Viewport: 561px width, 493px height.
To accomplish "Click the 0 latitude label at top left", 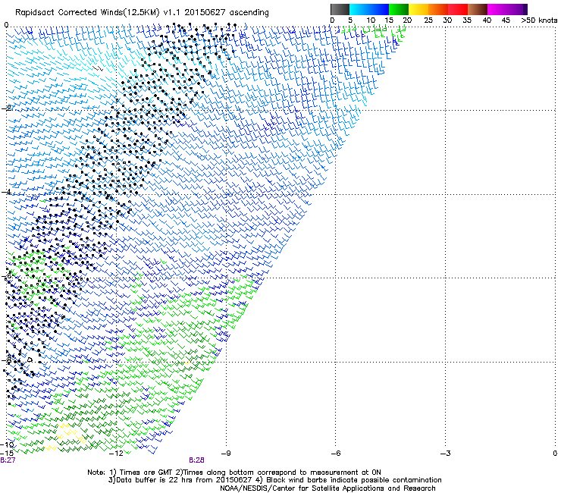I will [x=6, y=25].
